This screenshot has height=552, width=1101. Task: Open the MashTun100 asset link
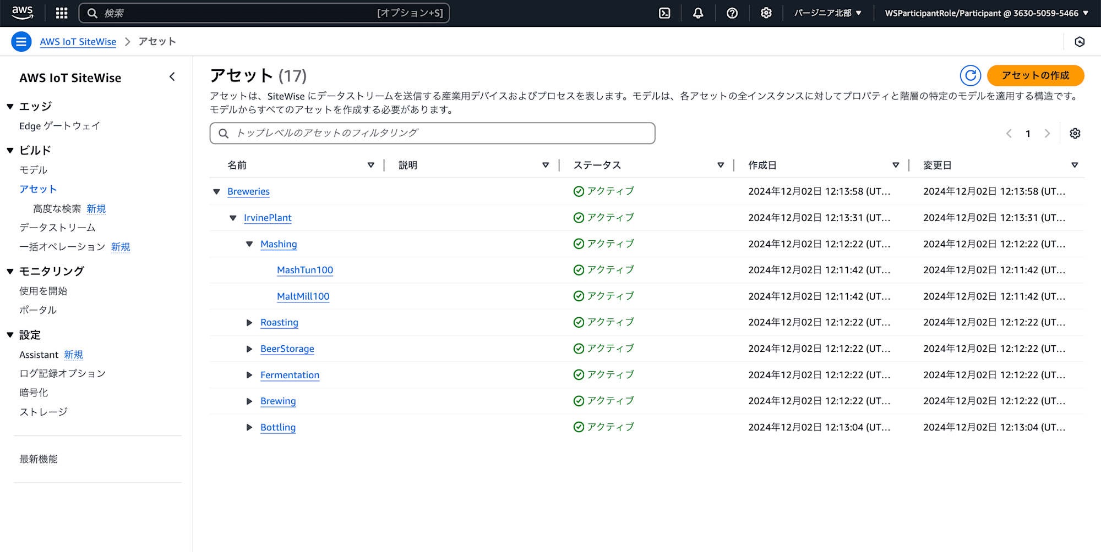pyautogui.click(x=305, y=271)
